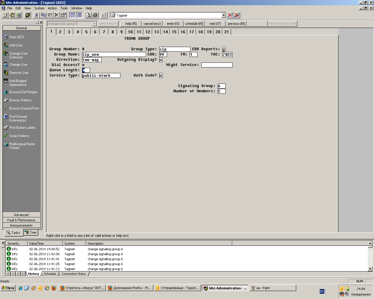This screenshot has height=299, width=374.
Task: Expand the change trunk-group 8 command dropdown
Action: 95,24
